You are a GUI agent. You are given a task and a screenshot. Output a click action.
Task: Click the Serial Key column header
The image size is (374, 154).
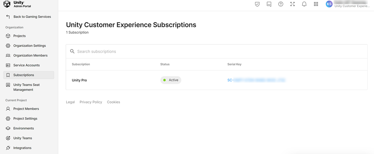234,64
